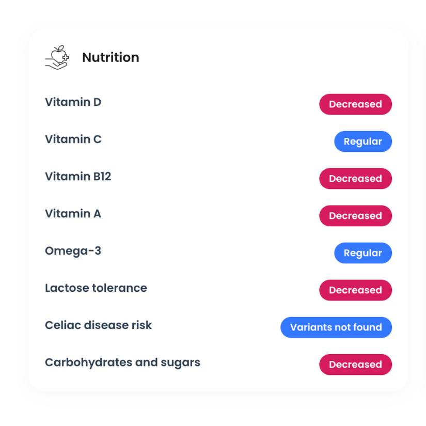Viewport: 426px width, 426px height.
Task: Click the Decreased badge for Lactose tolerance
Action: point(355,290)
